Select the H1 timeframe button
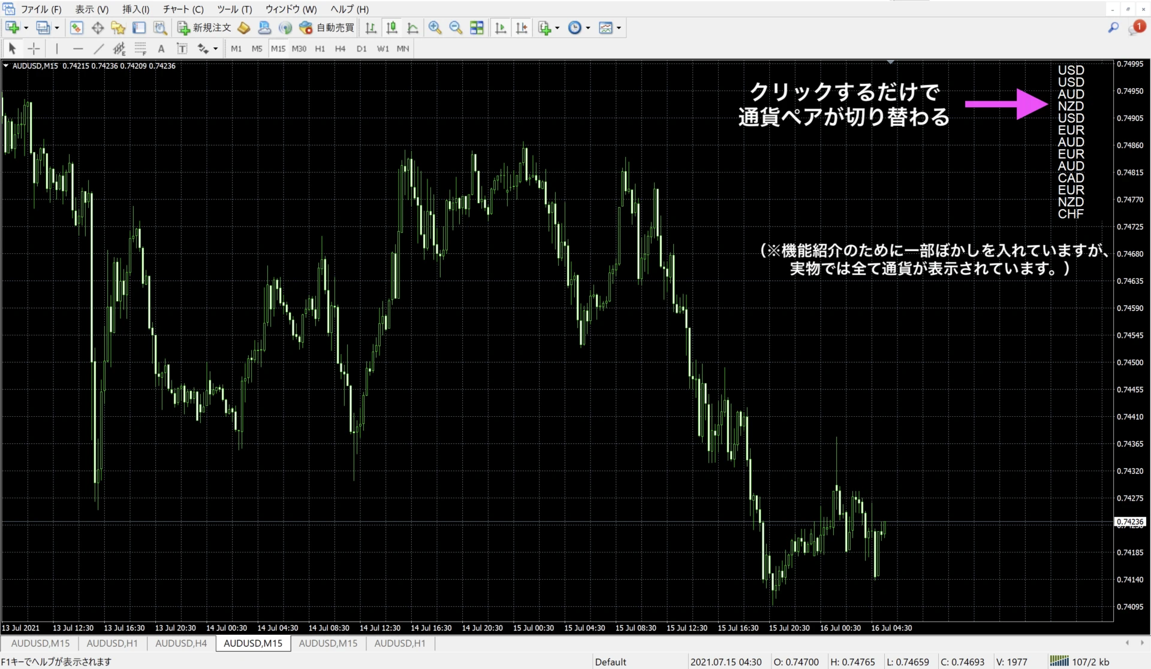This screenshot has width=1151, height=669. tap(320, 49)
